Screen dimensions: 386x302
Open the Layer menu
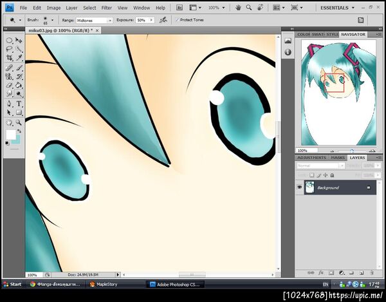point(71,8)
